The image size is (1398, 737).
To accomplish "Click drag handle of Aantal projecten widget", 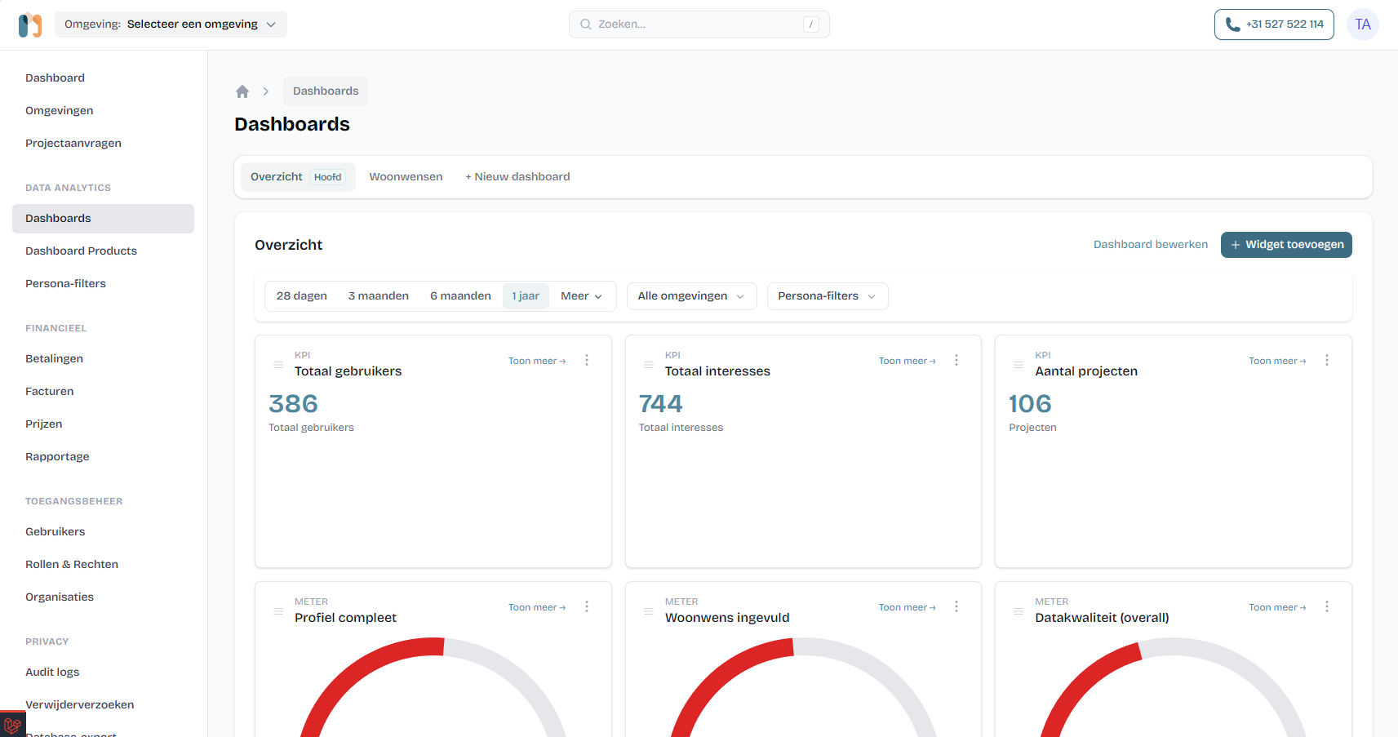I will 1019,365.
